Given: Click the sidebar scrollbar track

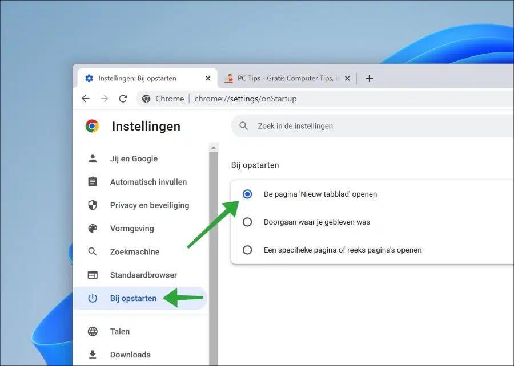Looking at the screenshot, I should 214,258.
